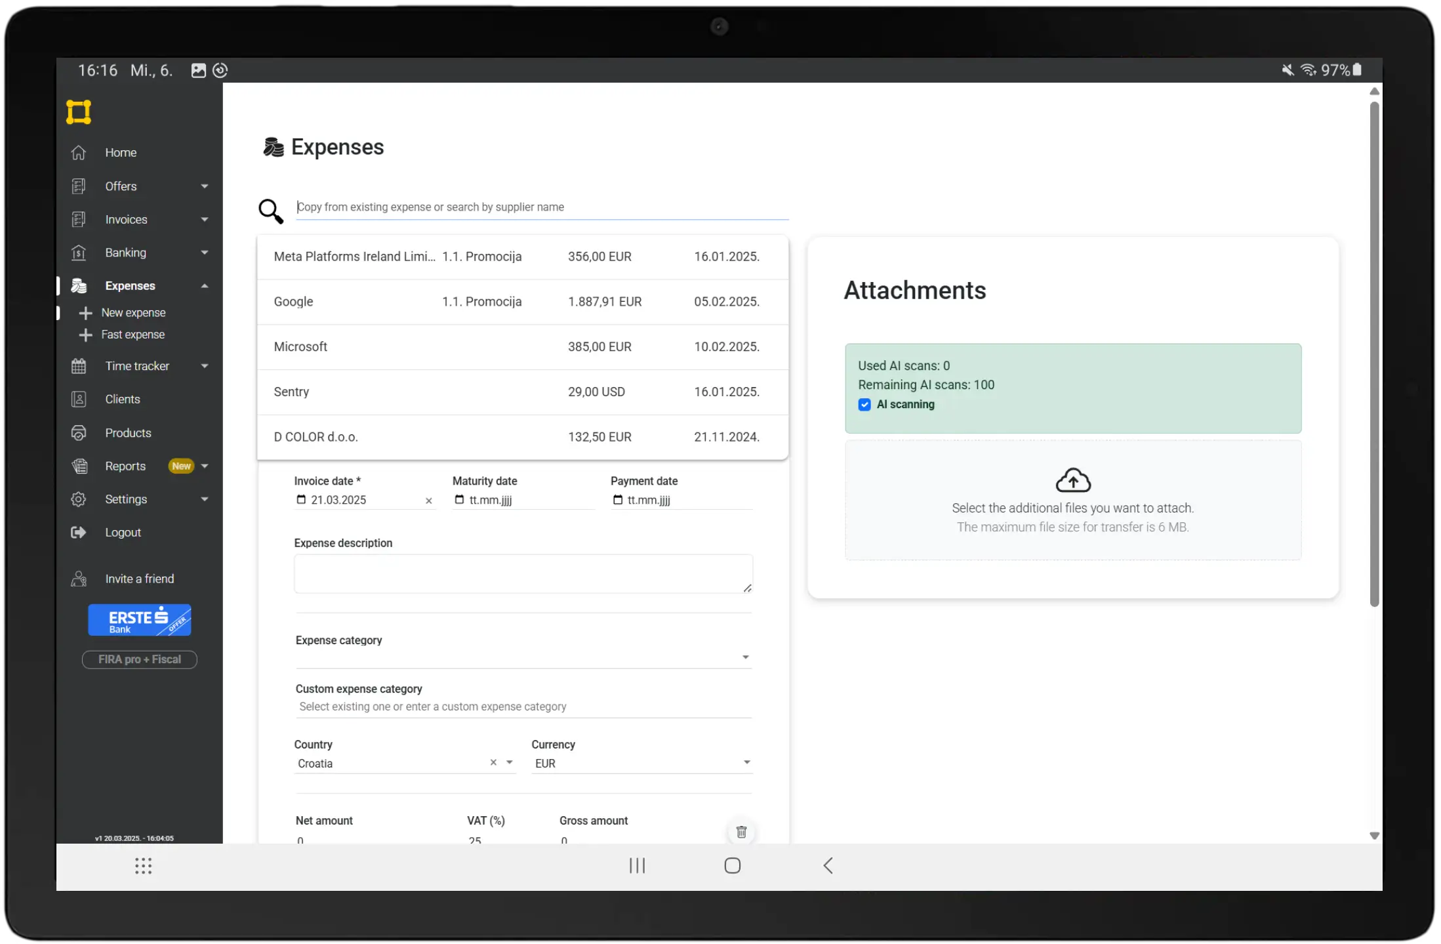1441x944 pixels.
Task: Click the FIRA pro + Fiscal button
Action: click(x=139, y=660)
